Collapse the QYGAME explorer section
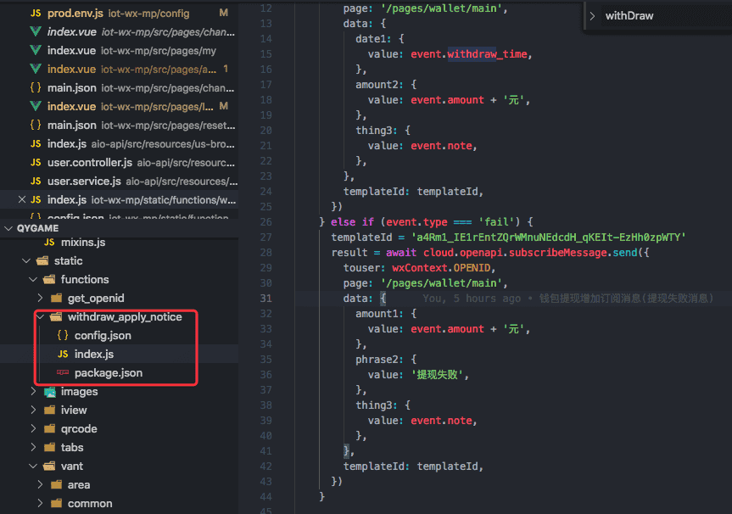The width and height of the screenshot is (732, 514). pyautogui.click(x=8, y=228)
